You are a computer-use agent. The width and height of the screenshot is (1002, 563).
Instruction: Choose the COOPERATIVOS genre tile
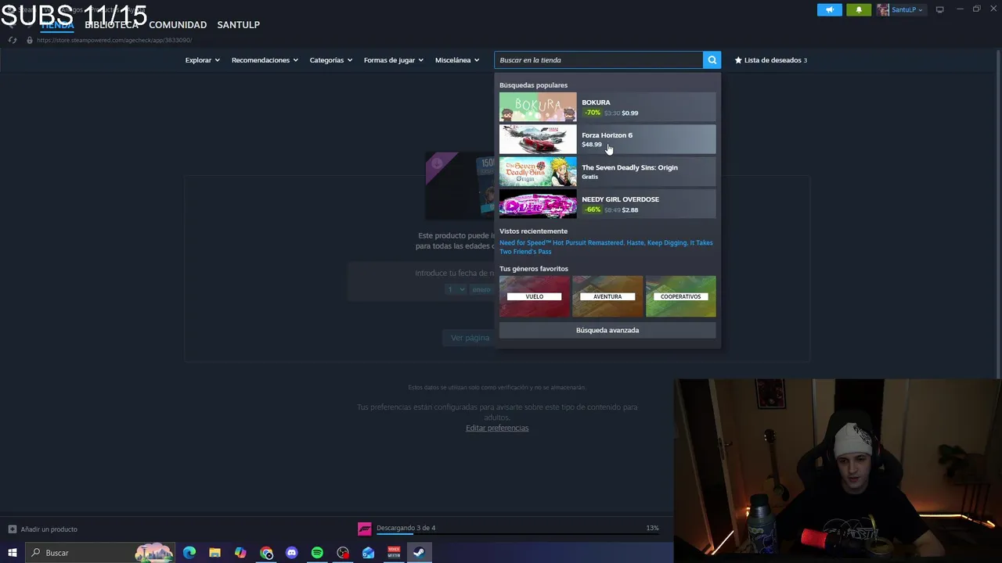tap(680, 296)
